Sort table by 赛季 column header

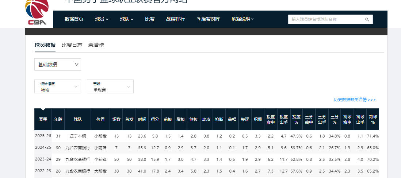[43, 119]
